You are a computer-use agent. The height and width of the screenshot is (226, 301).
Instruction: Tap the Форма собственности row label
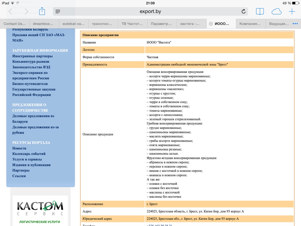(x=98, y=57)
